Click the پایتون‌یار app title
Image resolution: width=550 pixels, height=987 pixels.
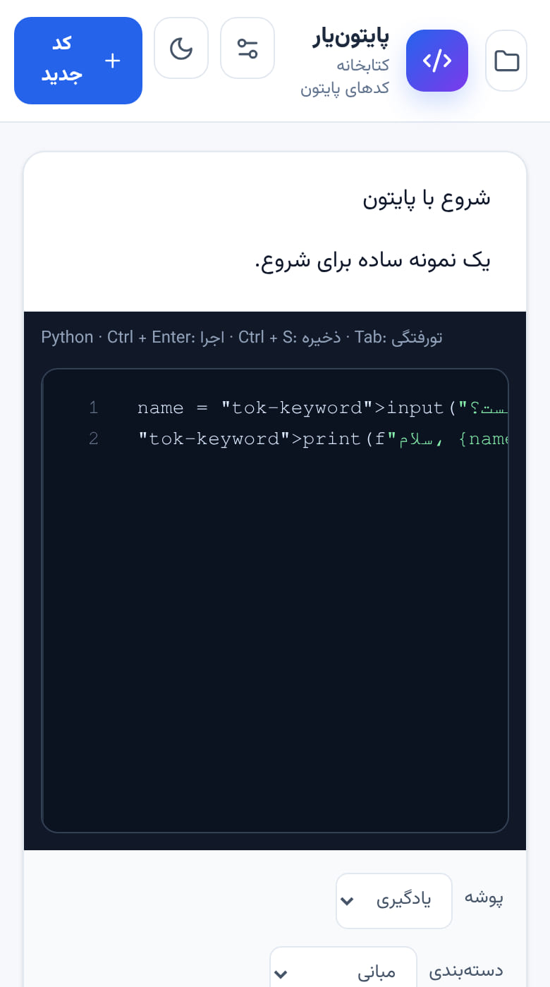(x=351, y=37)
